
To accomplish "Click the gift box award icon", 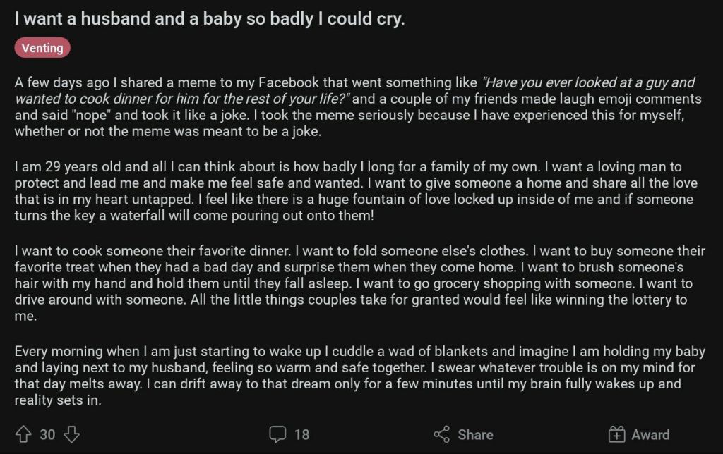I will pyautogui.click(x=617, y=434).
